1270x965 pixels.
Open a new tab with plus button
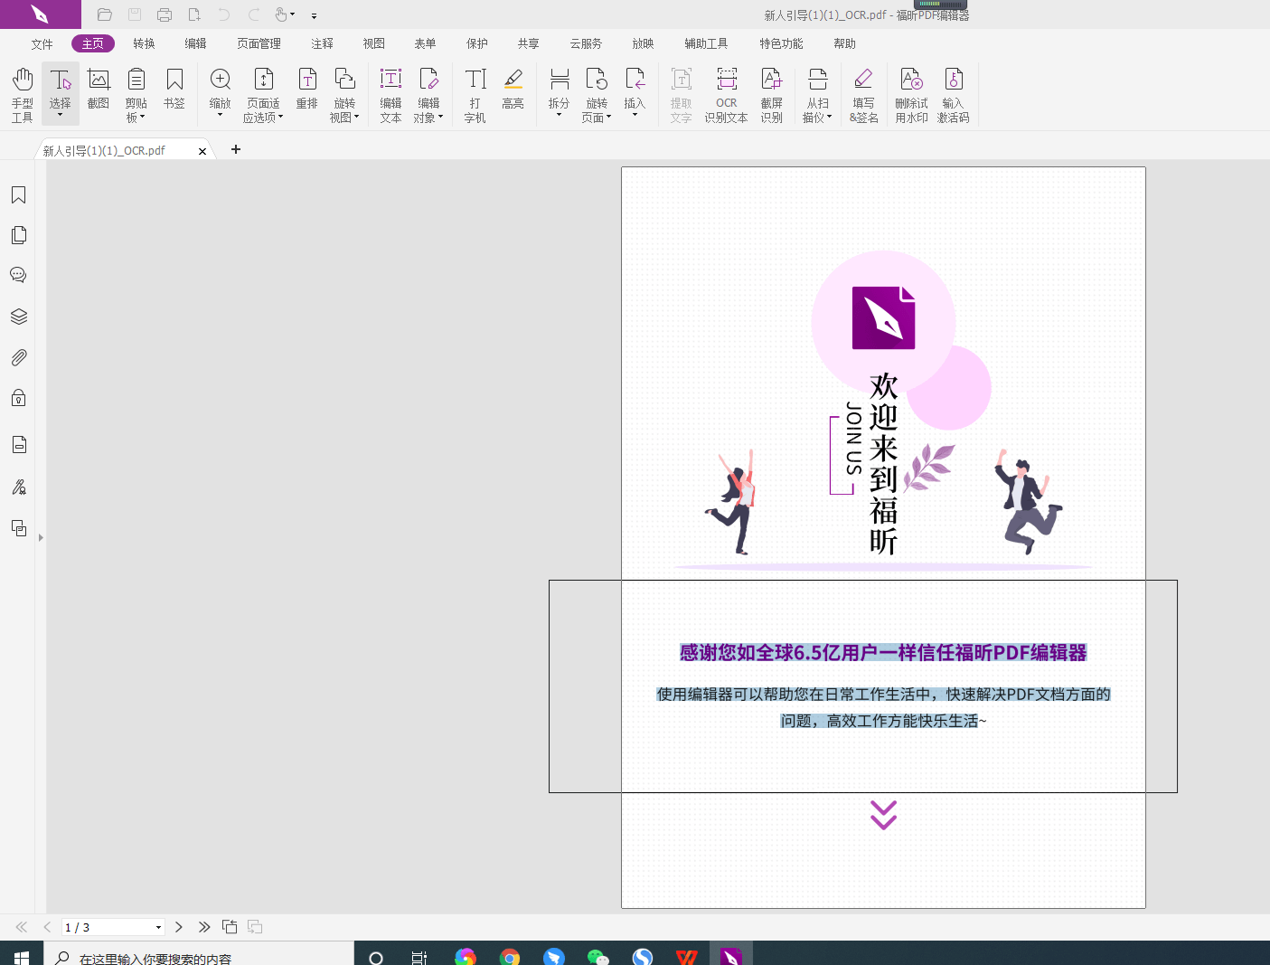(x=236, y=149)
